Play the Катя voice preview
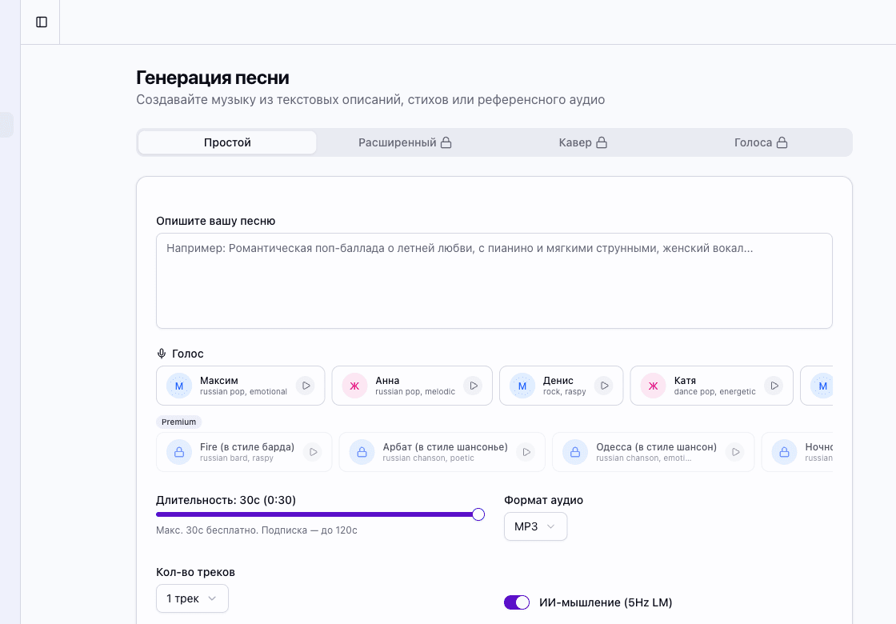This screenshot has width=896, height=624. tap(774, 386)
